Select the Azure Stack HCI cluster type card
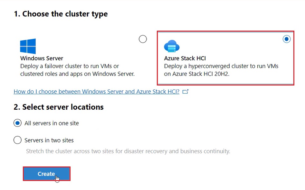305x190 pixels. [x=225, y=58]
